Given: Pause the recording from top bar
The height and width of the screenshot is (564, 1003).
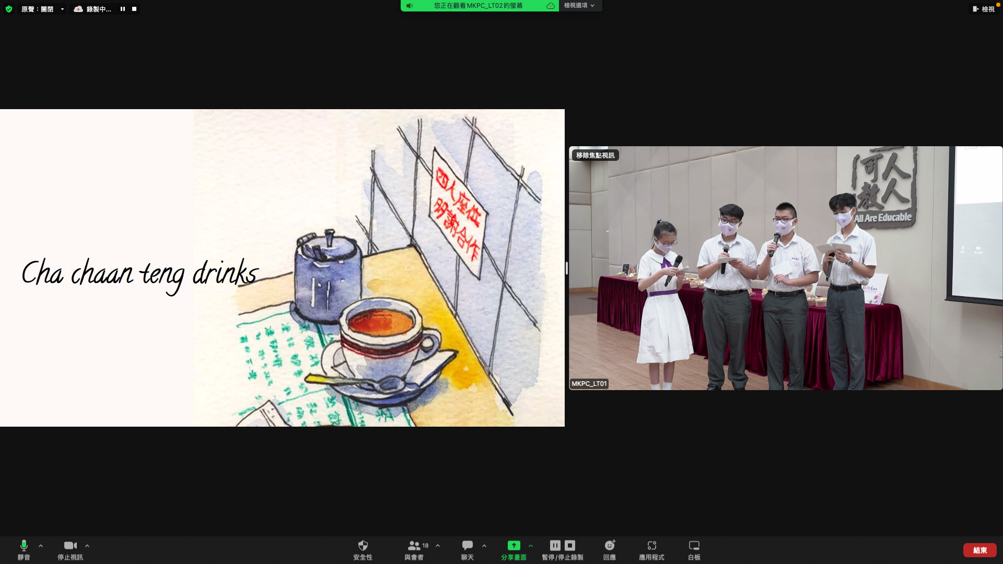Looking at the screenshot, I should point(123,9).
